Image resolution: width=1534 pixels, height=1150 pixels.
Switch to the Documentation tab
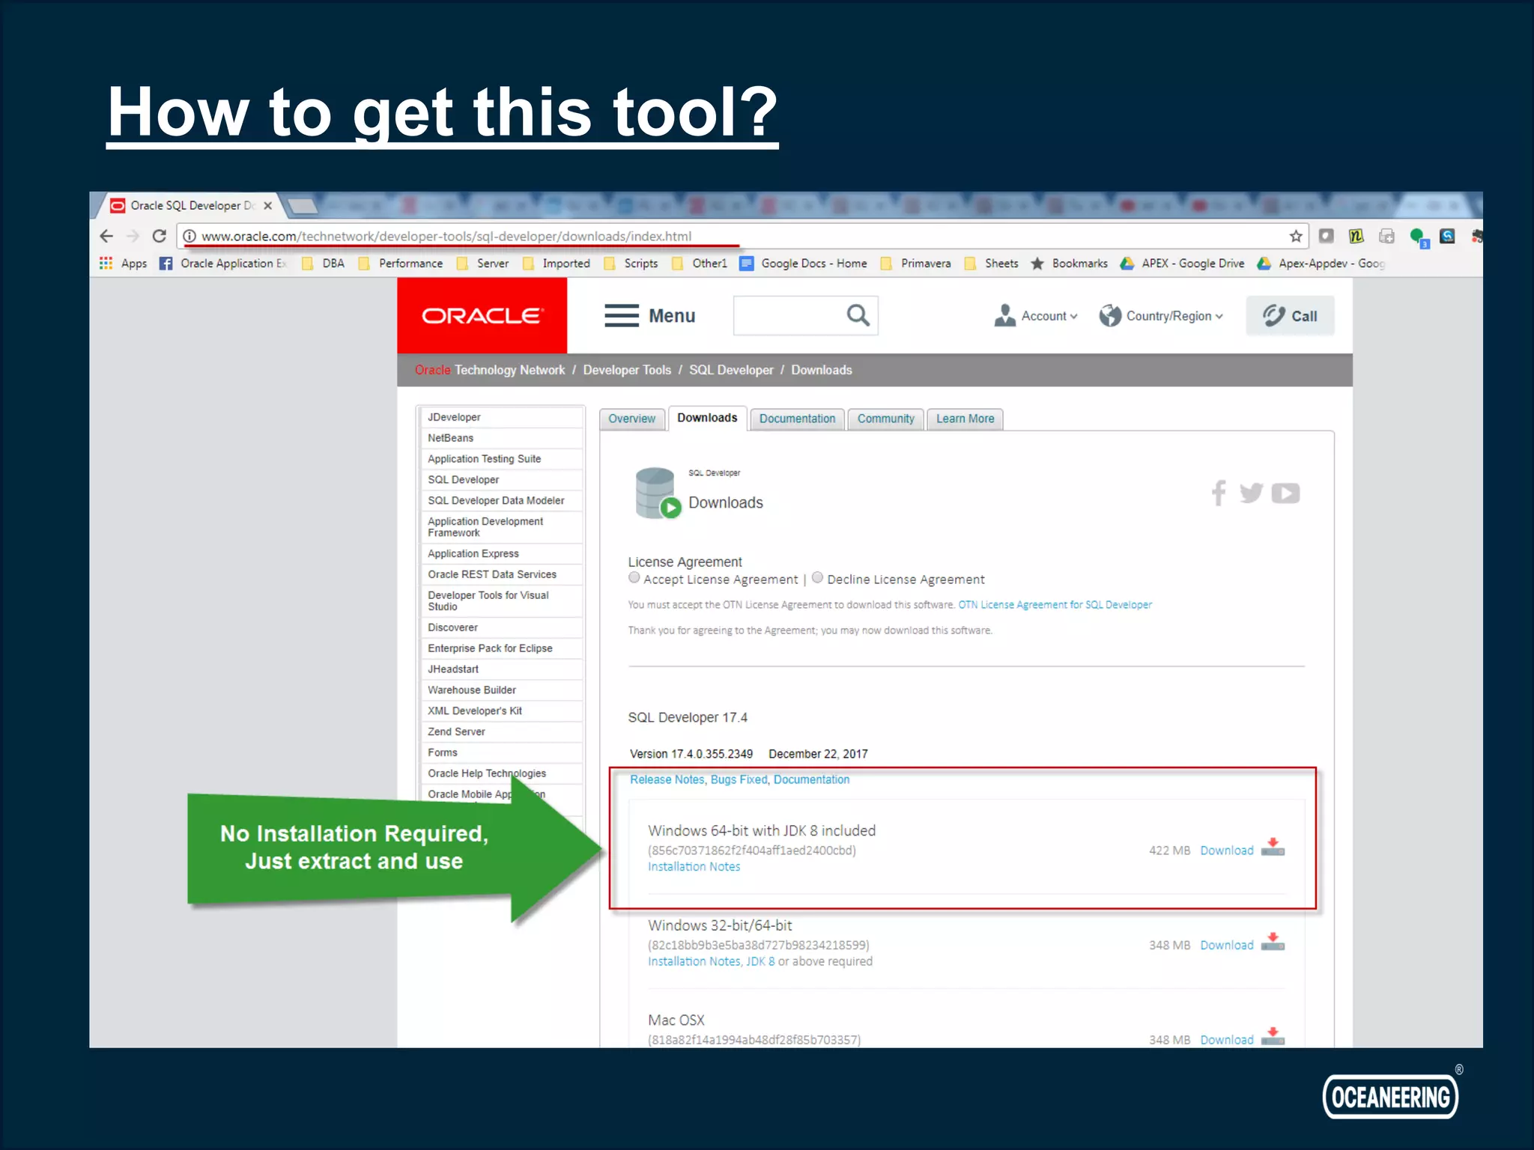pyautogui.click(x=797, y=419)
